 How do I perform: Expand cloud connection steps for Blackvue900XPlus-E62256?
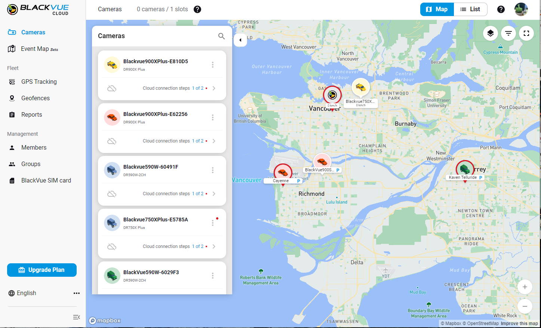tap(214, 141)
